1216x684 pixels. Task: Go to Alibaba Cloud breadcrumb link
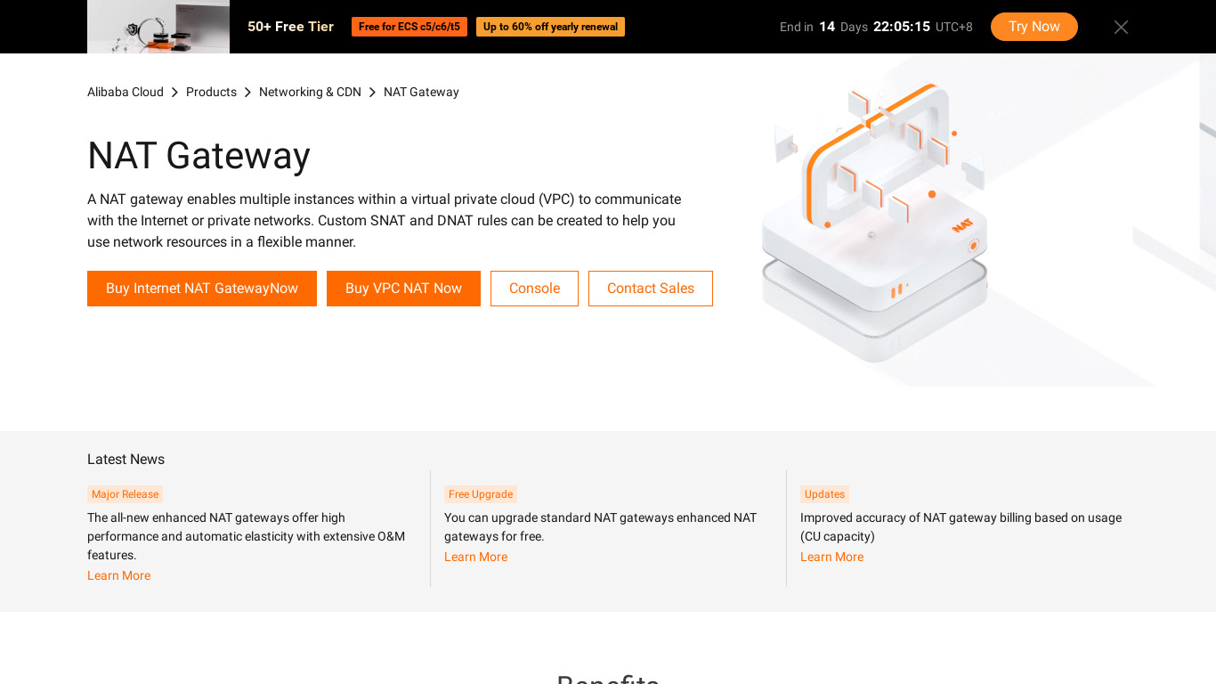pos(126,92)
